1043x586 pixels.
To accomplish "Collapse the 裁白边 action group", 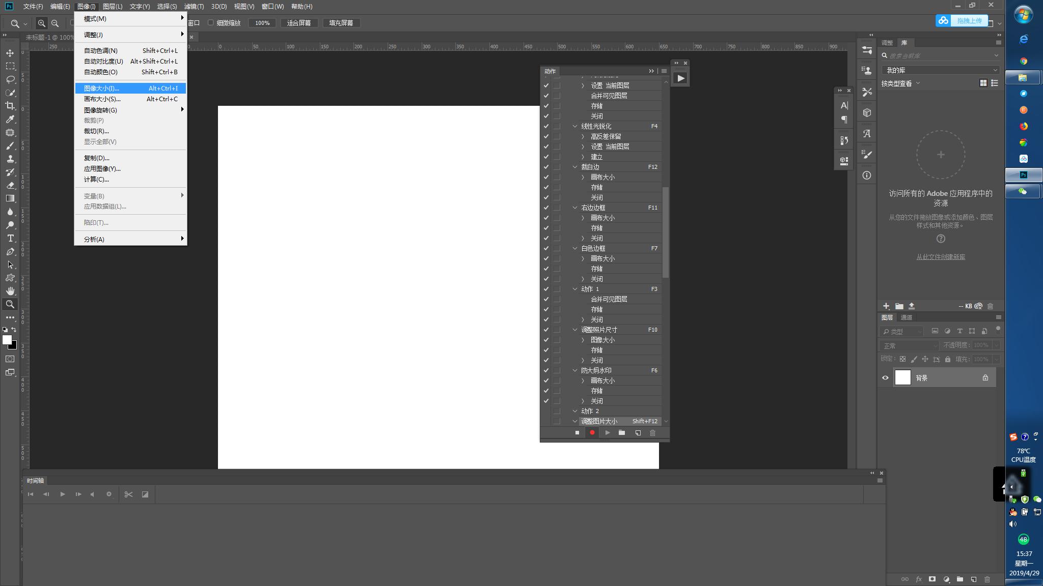I will pos(575,167).
